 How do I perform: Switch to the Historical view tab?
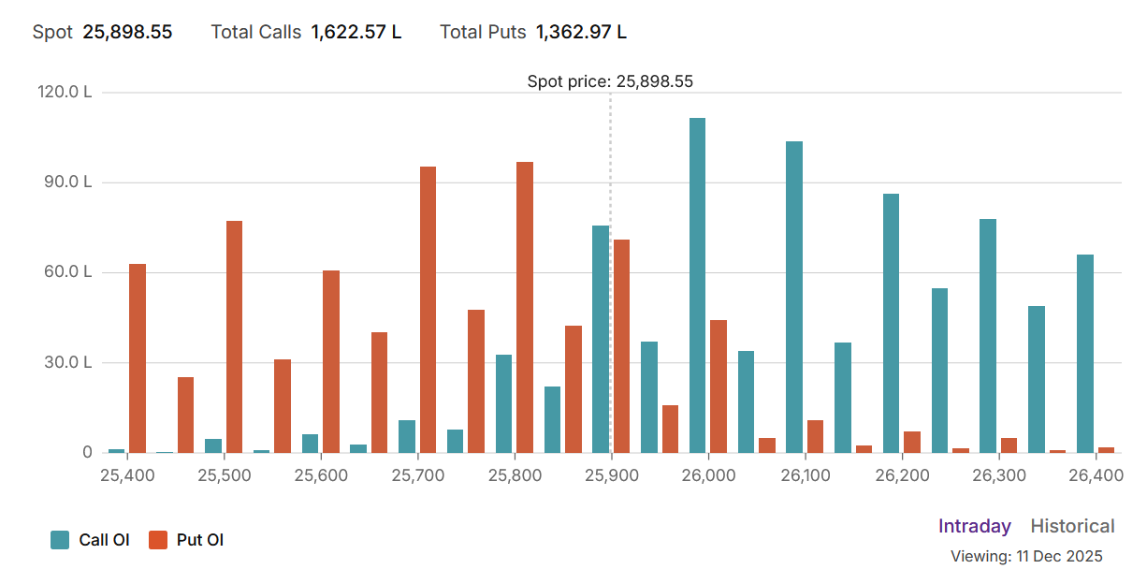coord(1072,526)
